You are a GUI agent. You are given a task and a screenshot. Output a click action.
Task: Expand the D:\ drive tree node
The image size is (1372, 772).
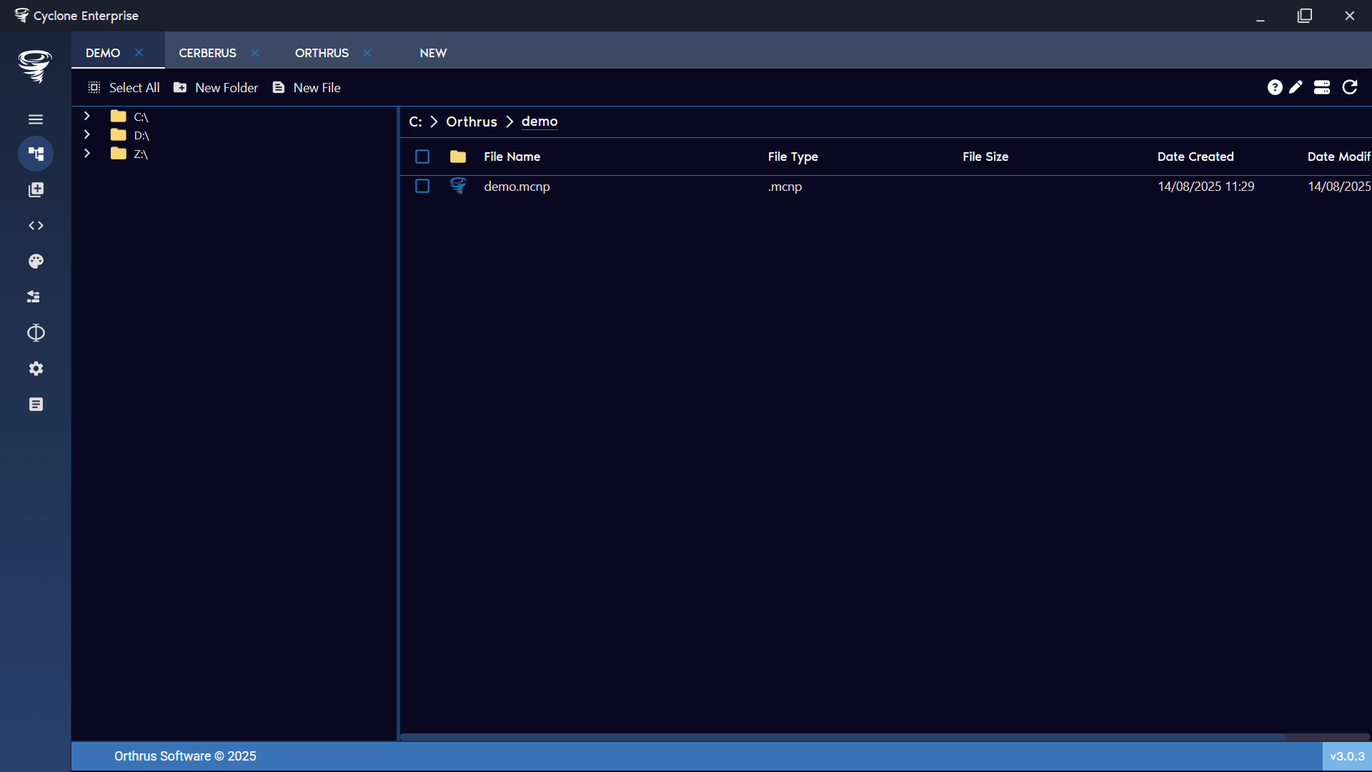pos(87,134)
